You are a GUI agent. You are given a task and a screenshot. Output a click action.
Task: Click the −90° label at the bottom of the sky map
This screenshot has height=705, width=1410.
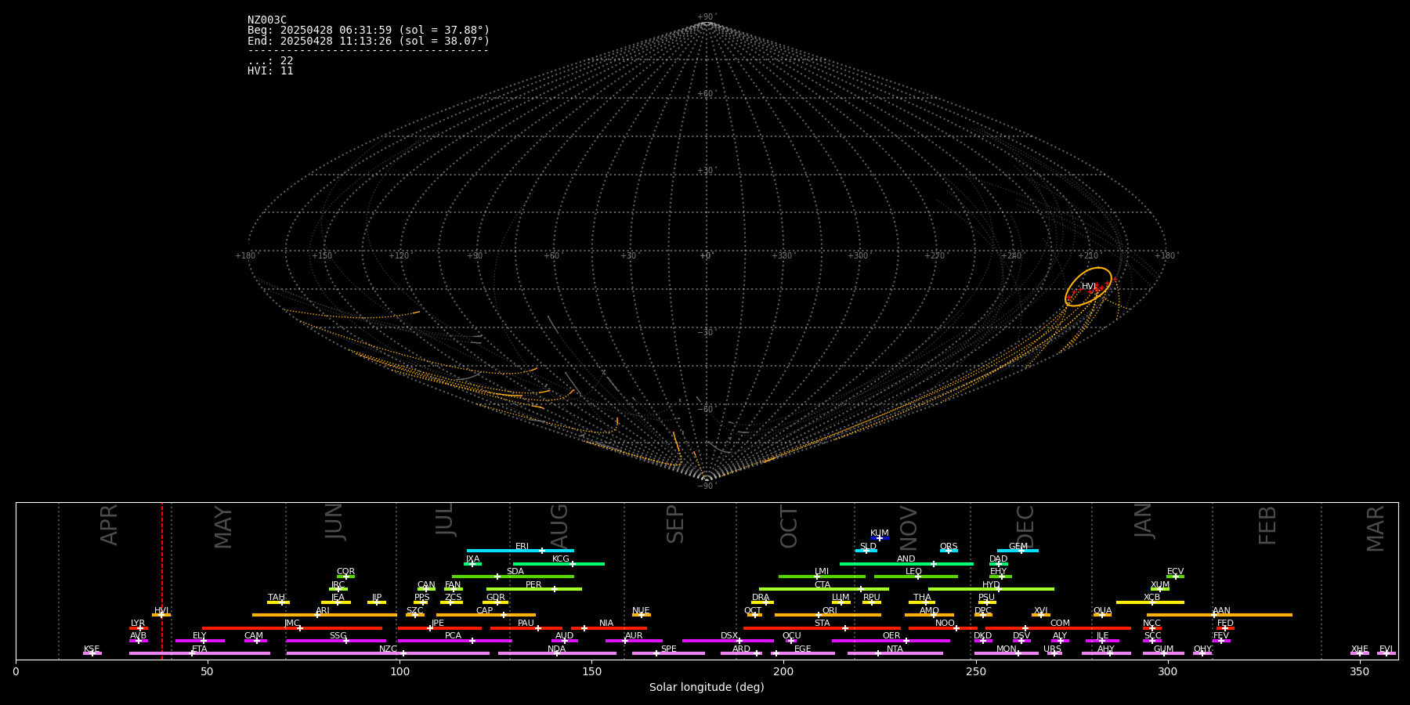click(707, 486)
